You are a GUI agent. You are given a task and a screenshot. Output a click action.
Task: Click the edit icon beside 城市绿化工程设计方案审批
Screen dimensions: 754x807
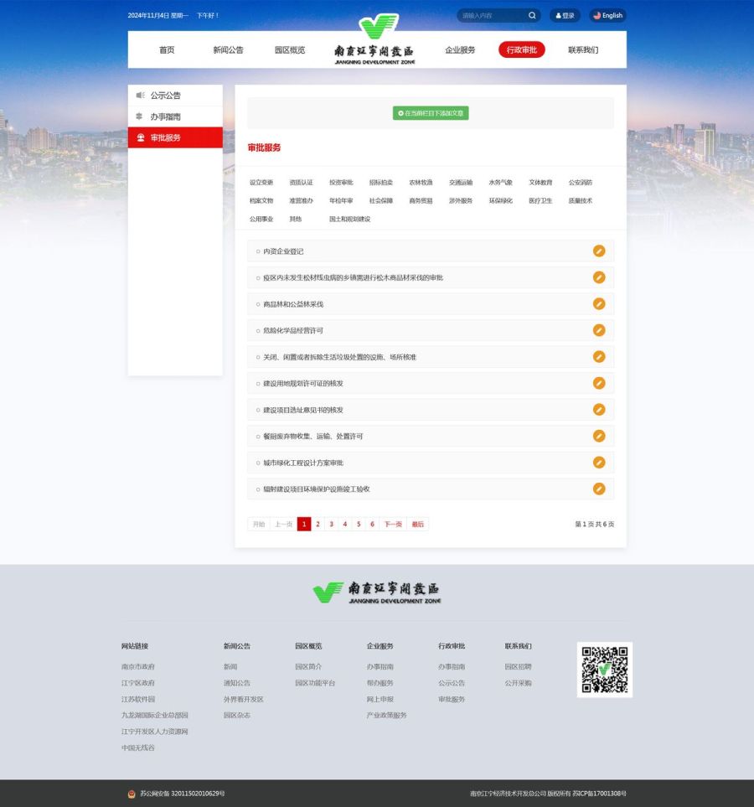point(599,462)
